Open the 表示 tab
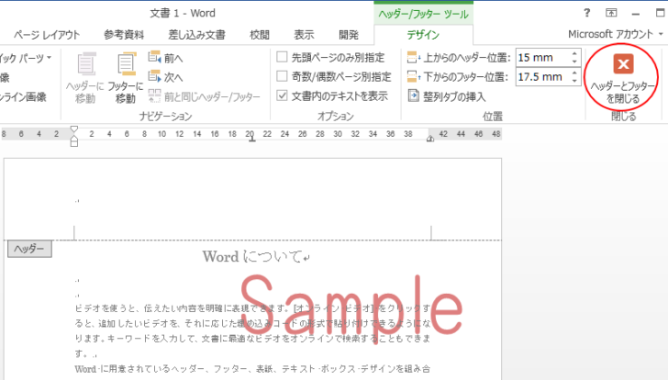 pyautogui.click(x=304, y=35)
